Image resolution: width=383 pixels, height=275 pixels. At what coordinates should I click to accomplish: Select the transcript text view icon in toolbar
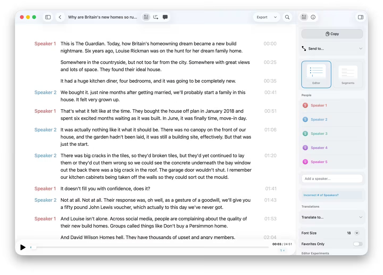pos(146,17)
